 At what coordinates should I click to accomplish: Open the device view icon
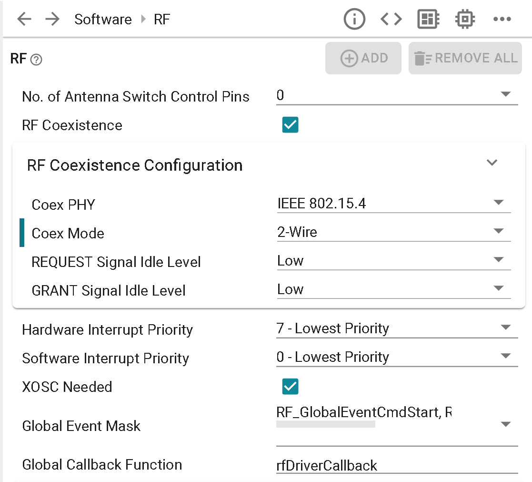tap(465, 19)
